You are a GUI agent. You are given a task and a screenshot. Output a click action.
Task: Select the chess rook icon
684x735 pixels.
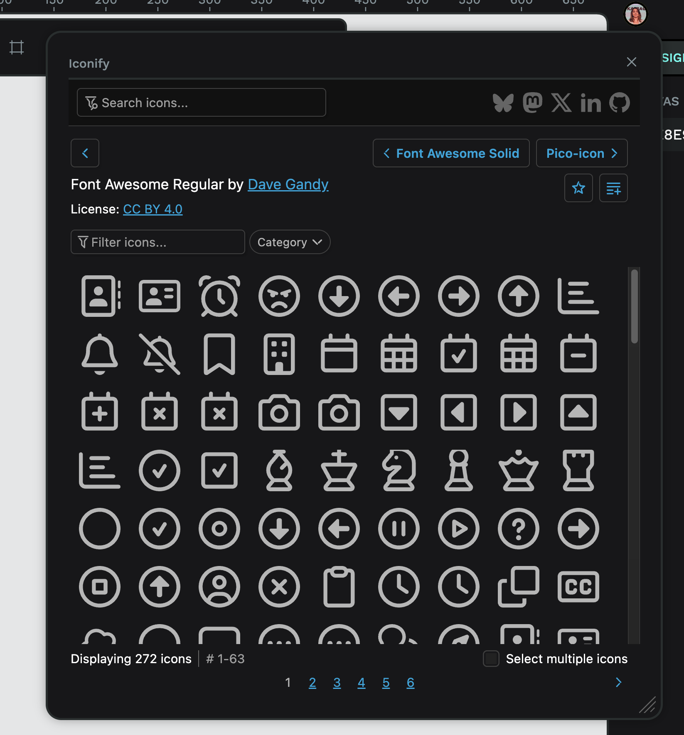tap(578, 470)
